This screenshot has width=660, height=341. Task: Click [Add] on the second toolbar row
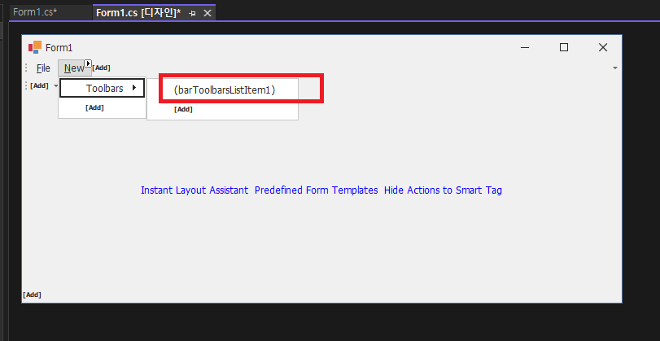(40, 86)
